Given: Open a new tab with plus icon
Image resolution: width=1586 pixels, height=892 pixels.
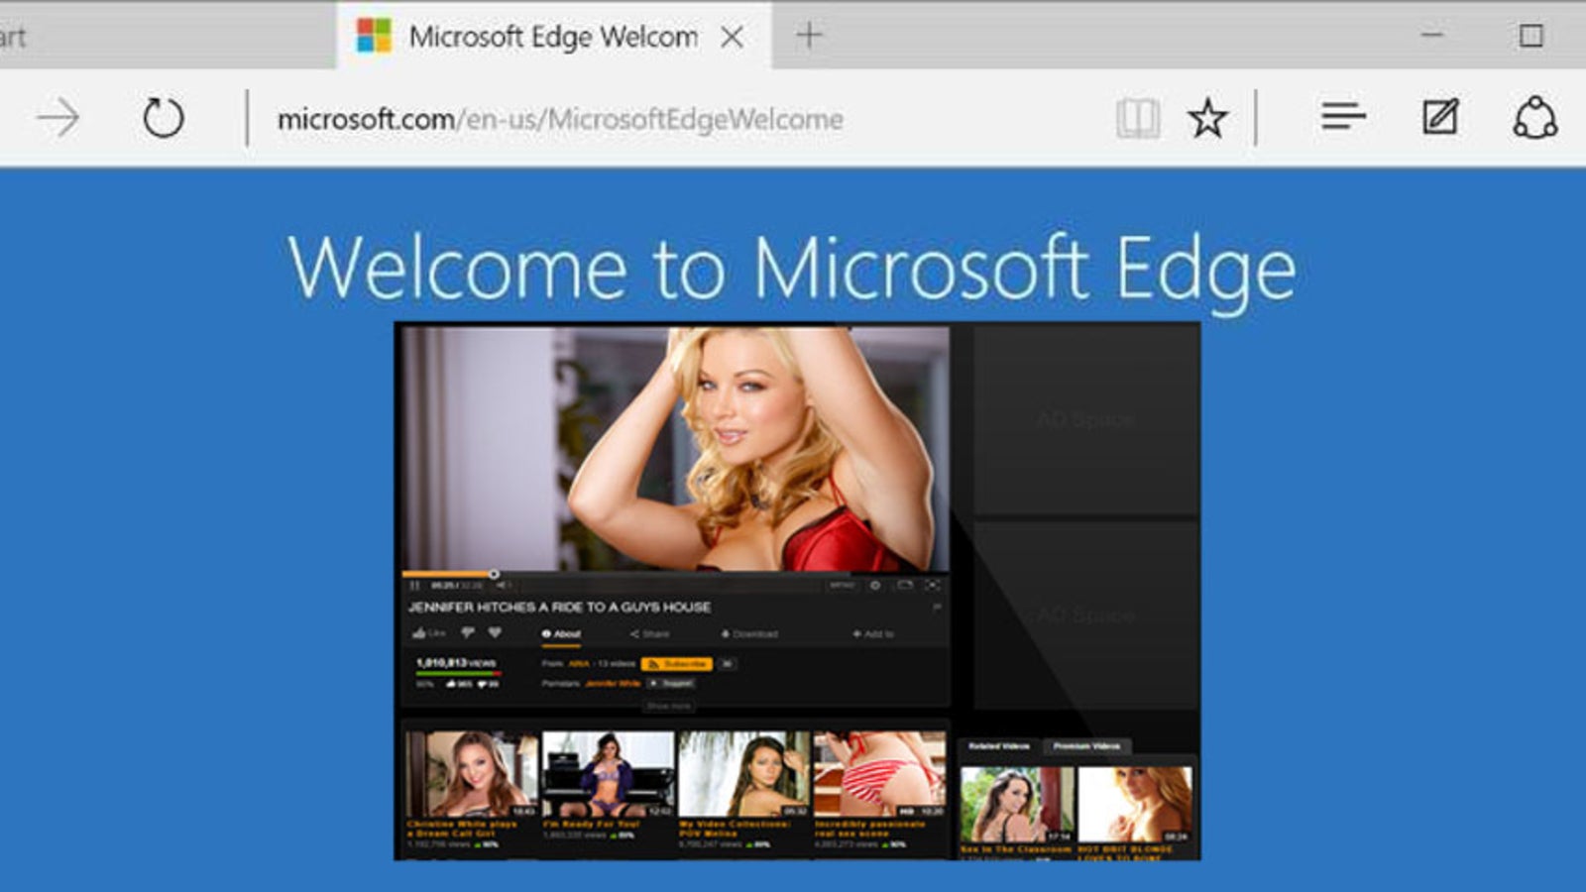Looking at the screenshot, I should click(809, 36).
